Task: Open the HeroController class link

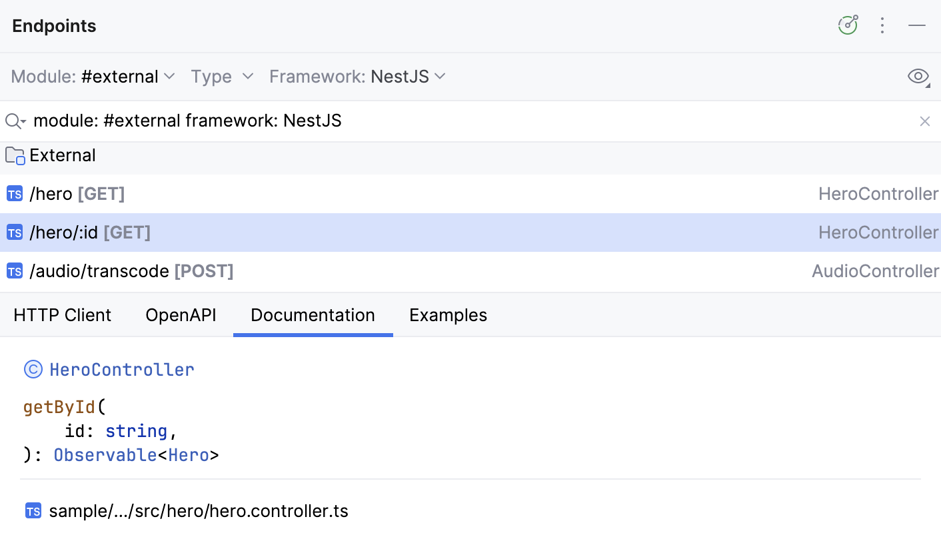Action: click(x=121, y=369)
